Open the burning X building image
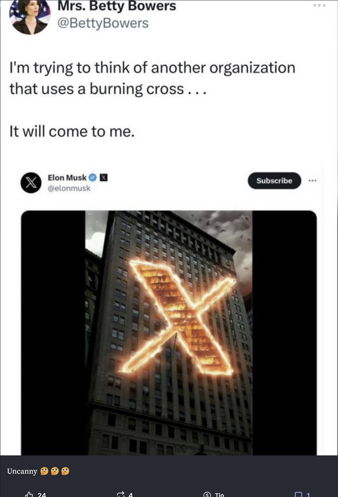 tap(169, 333)
